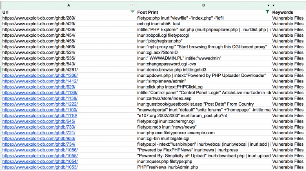Viewport: 306px width, 171px height.
Task: Select cell with URL ghdb/466/
Action: [69, 47]
